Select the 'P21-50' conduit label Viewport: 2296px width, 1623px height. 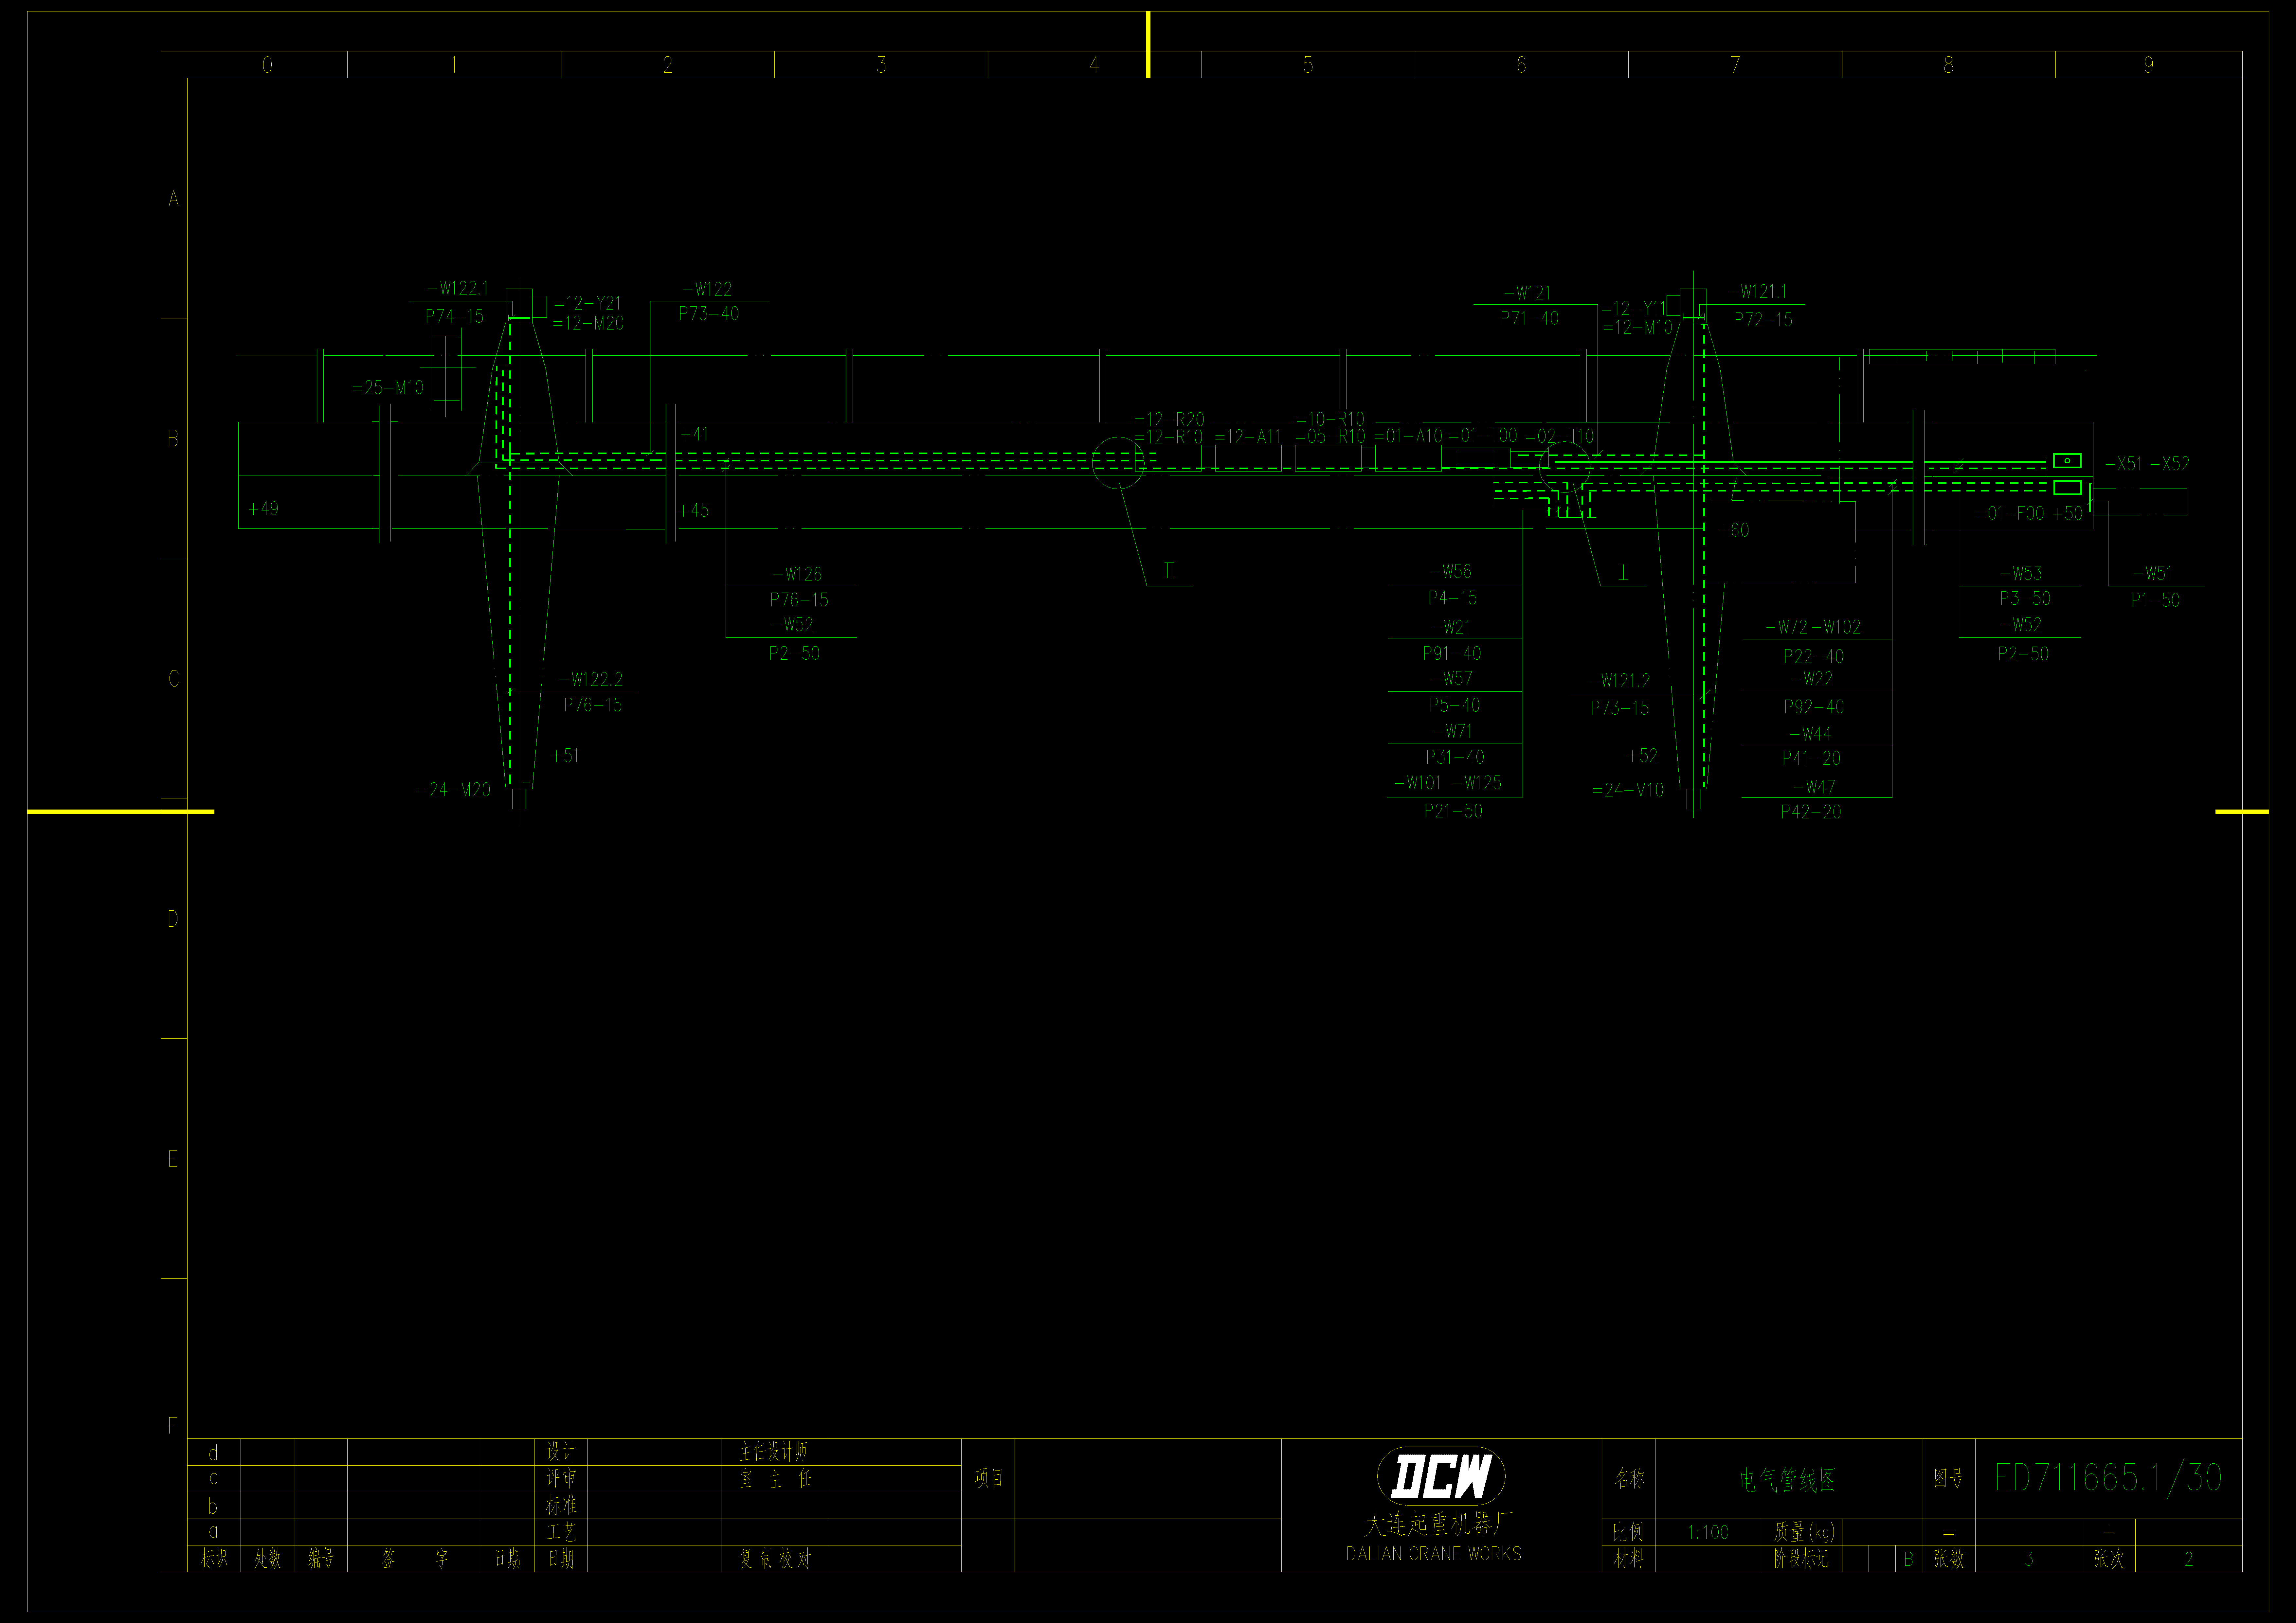tap(1453, 811)
